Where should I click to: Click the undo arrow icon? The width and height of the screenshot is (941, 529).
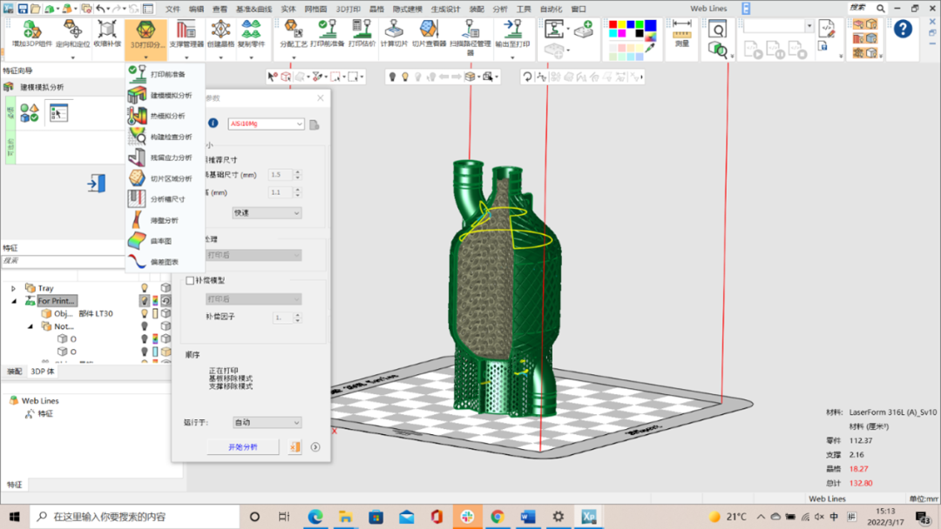[x=100, y=9]
